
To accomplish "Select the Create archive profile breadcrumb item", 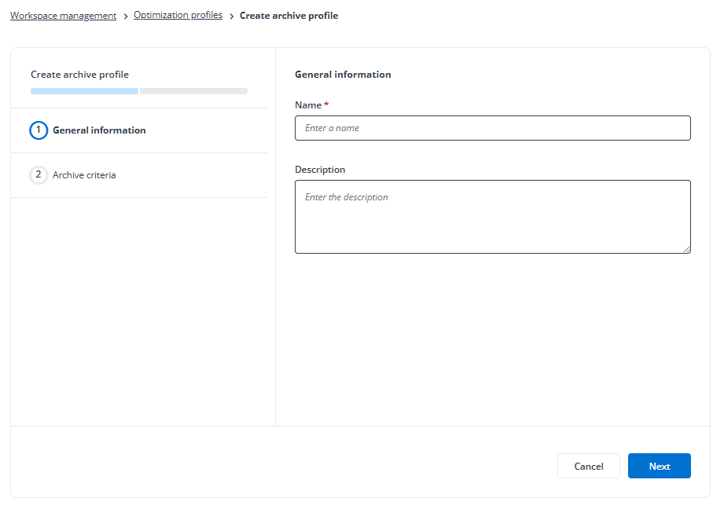I will click(288, 15).
